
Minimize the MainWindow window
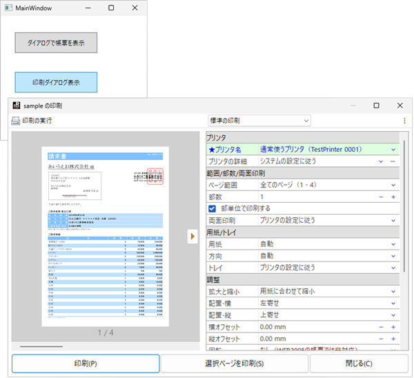(x=88, y=8)
